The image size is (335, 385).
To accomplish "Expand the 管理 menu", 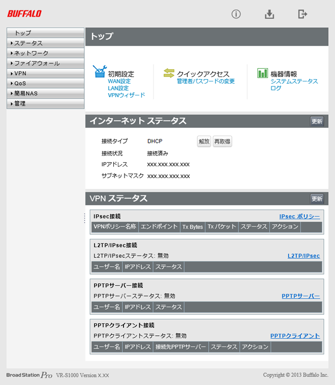I will 45,104.
